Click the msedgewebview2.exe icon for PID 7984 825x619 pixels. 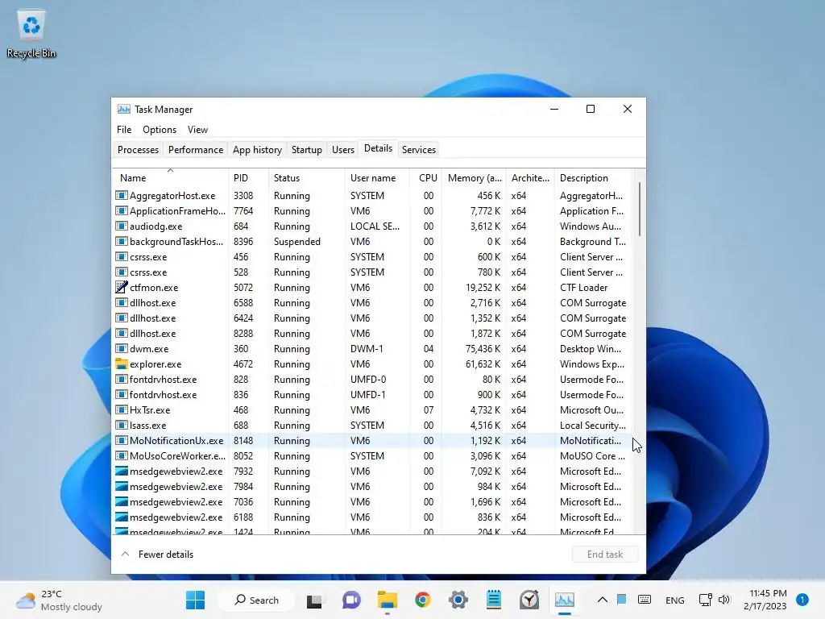(x=122, y=486)
